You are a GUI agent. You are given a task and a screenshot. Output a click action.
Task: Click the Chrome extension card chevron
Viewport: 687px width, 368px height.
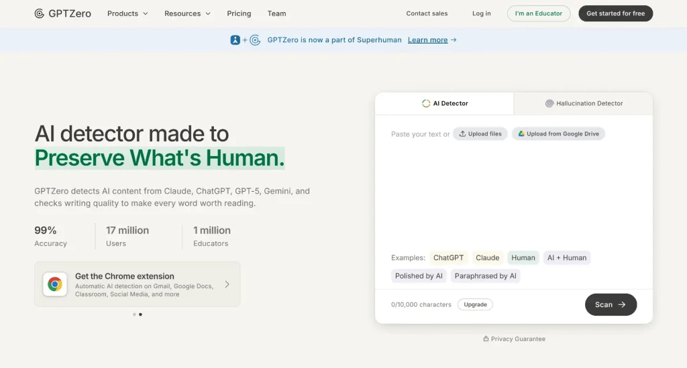click(x=227, y=284)
